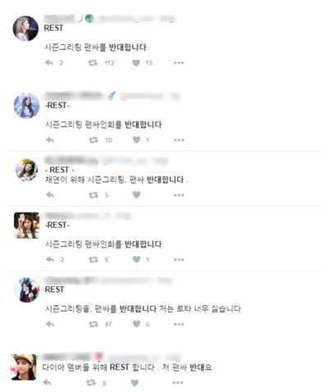Open more options on the last tweet
The image size is (328, 392).
pos(178,382)
